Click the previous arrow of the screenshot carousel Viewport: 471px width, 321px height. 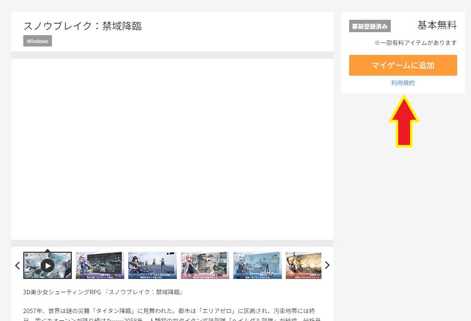(17, 266)
